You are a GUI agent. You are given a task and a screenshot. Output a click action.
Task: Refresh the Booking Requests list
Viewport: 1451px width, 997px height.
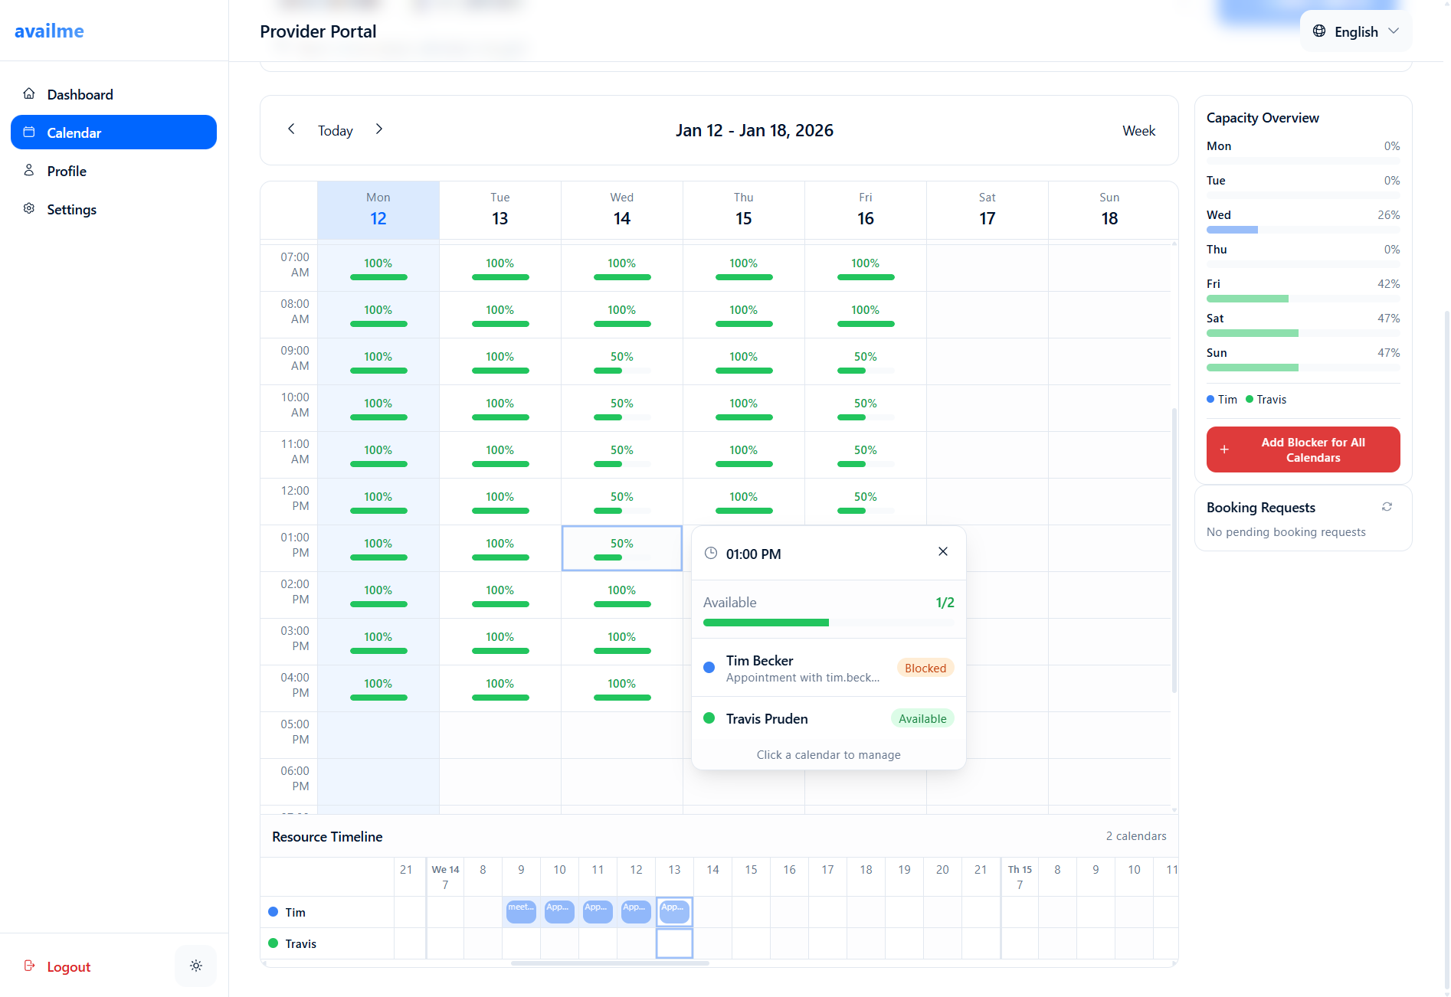pyautogui.click(x=1387, y=507)
